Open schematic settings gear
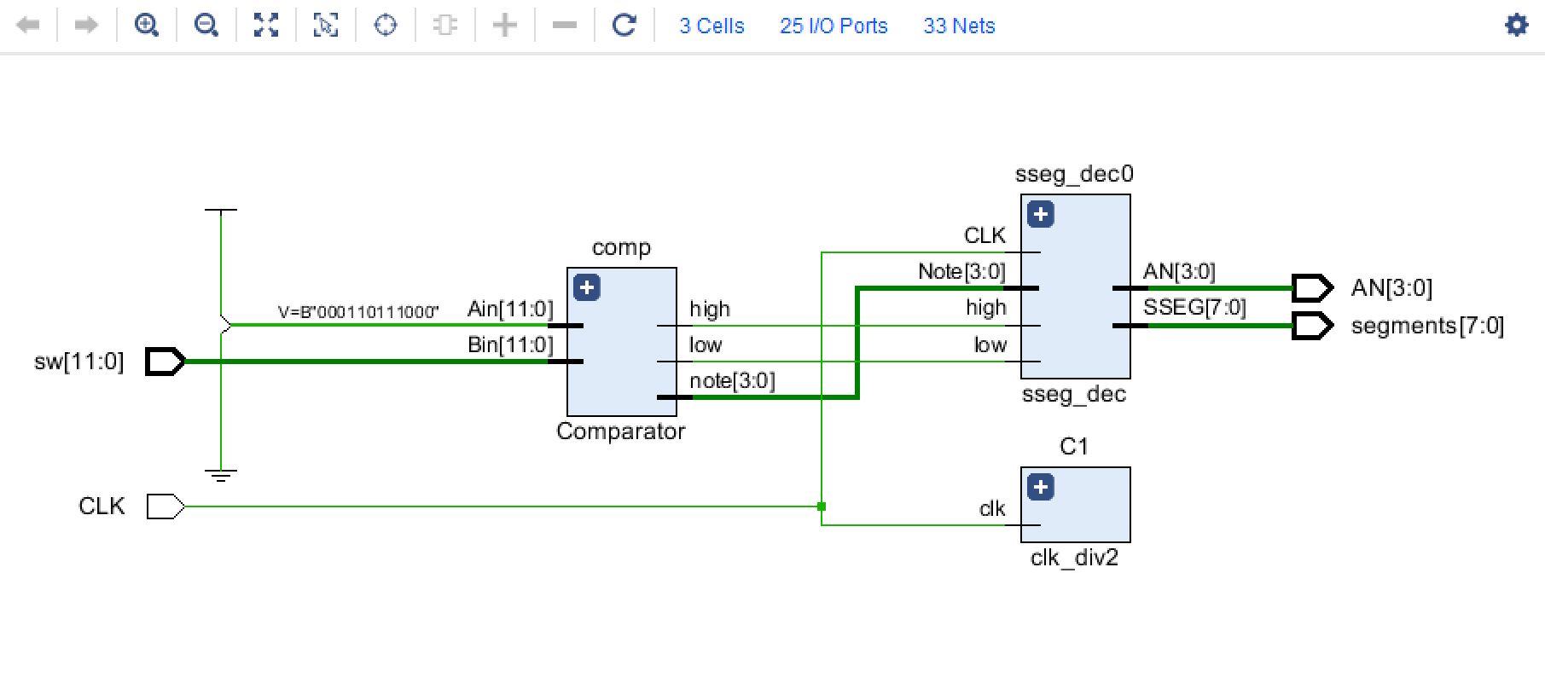This screenshot has height=683, width=1545. 1516,25
